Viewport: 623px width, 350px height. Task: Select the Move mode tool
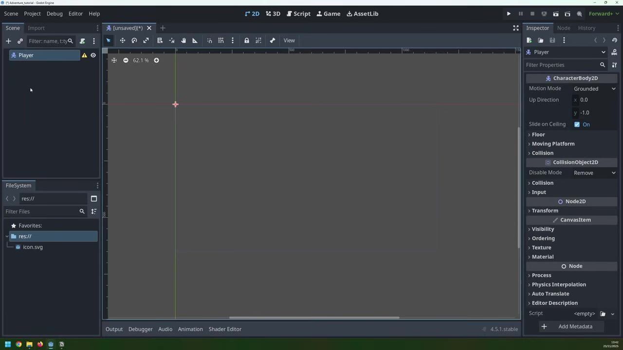tap(122, 40)
